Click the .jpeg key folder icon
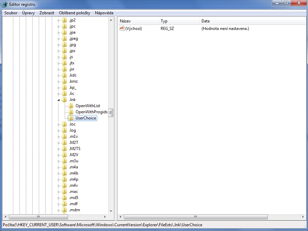The width and height of the screenshot is (308, 231). tap(64, 38)
